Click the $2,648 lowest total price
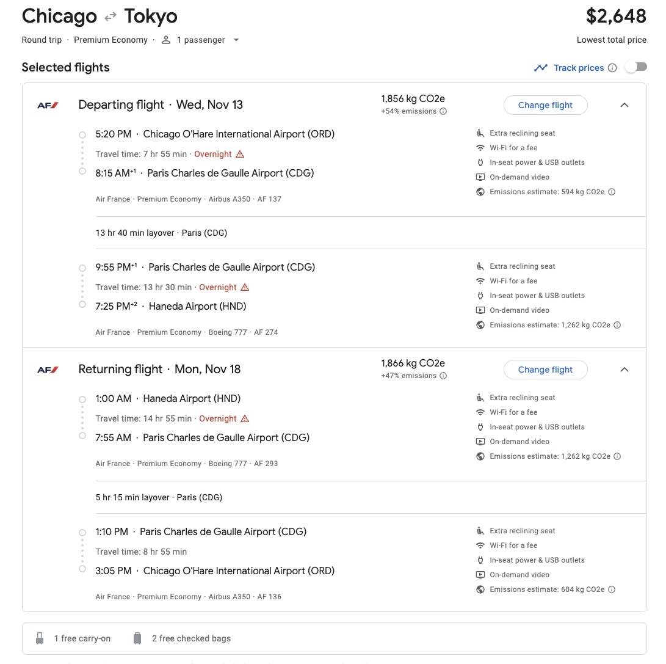The width and height of the screenshot is (666, 664). [x=615, y=16]
